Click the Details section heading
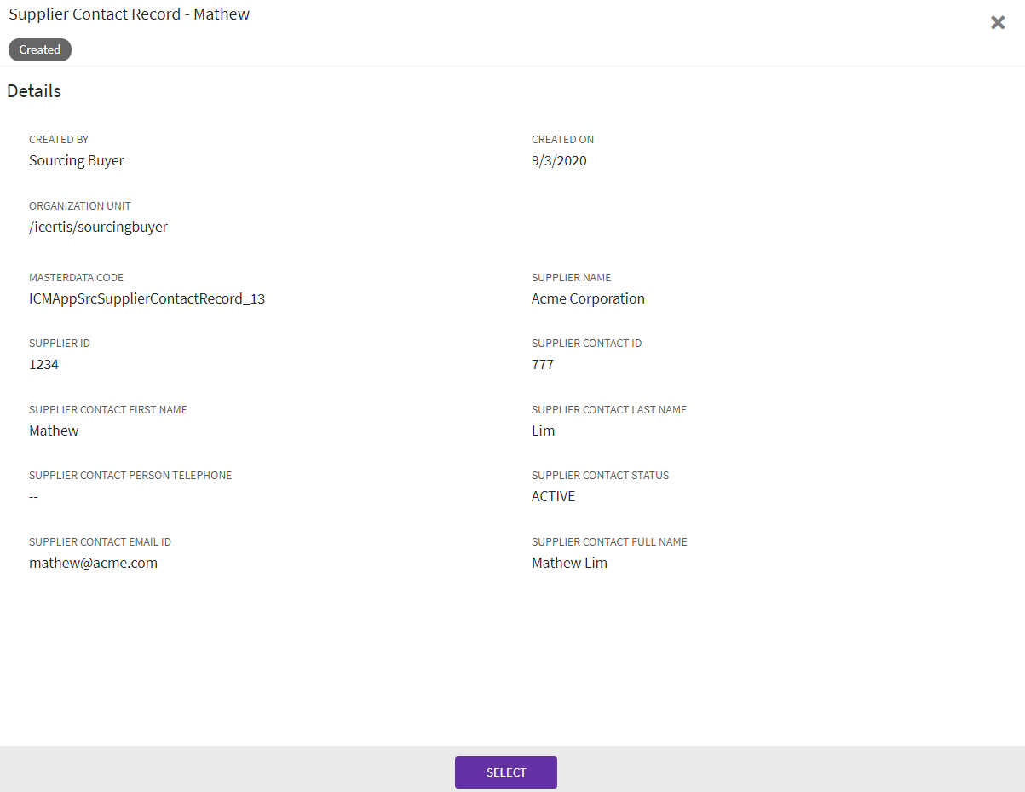The width and height of the screenshot is (1025, 792). pos(34,91)
